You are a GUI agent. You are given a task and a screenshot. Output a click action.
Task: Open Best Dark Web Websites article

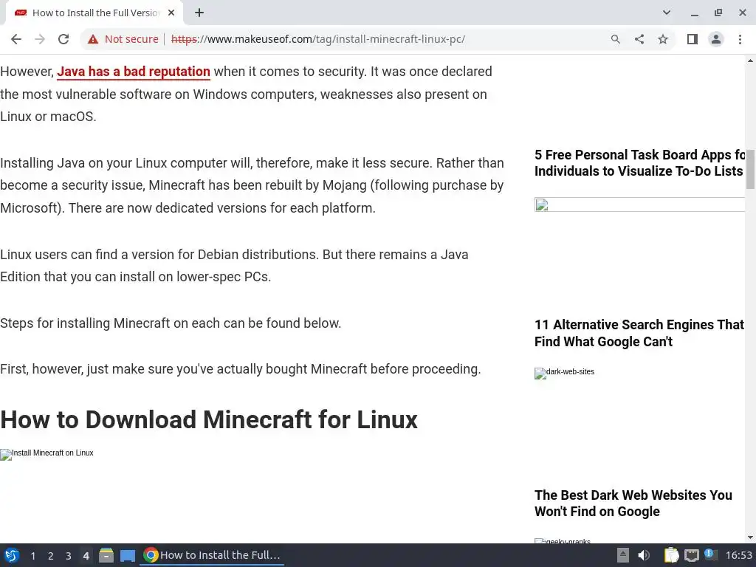click(x=633, y=504)
